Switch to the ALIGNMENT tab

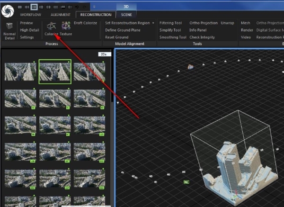[x=60, y=15]
